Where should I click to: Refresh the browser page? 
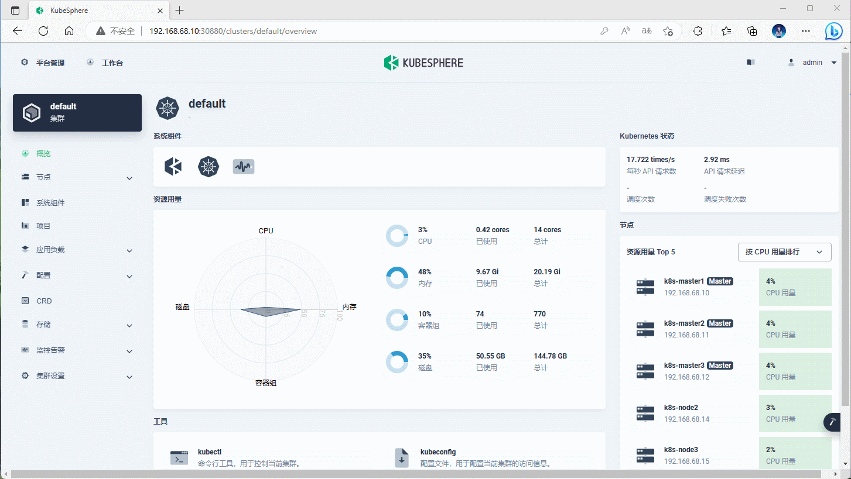pyautogui.click(x=43, y=31)
